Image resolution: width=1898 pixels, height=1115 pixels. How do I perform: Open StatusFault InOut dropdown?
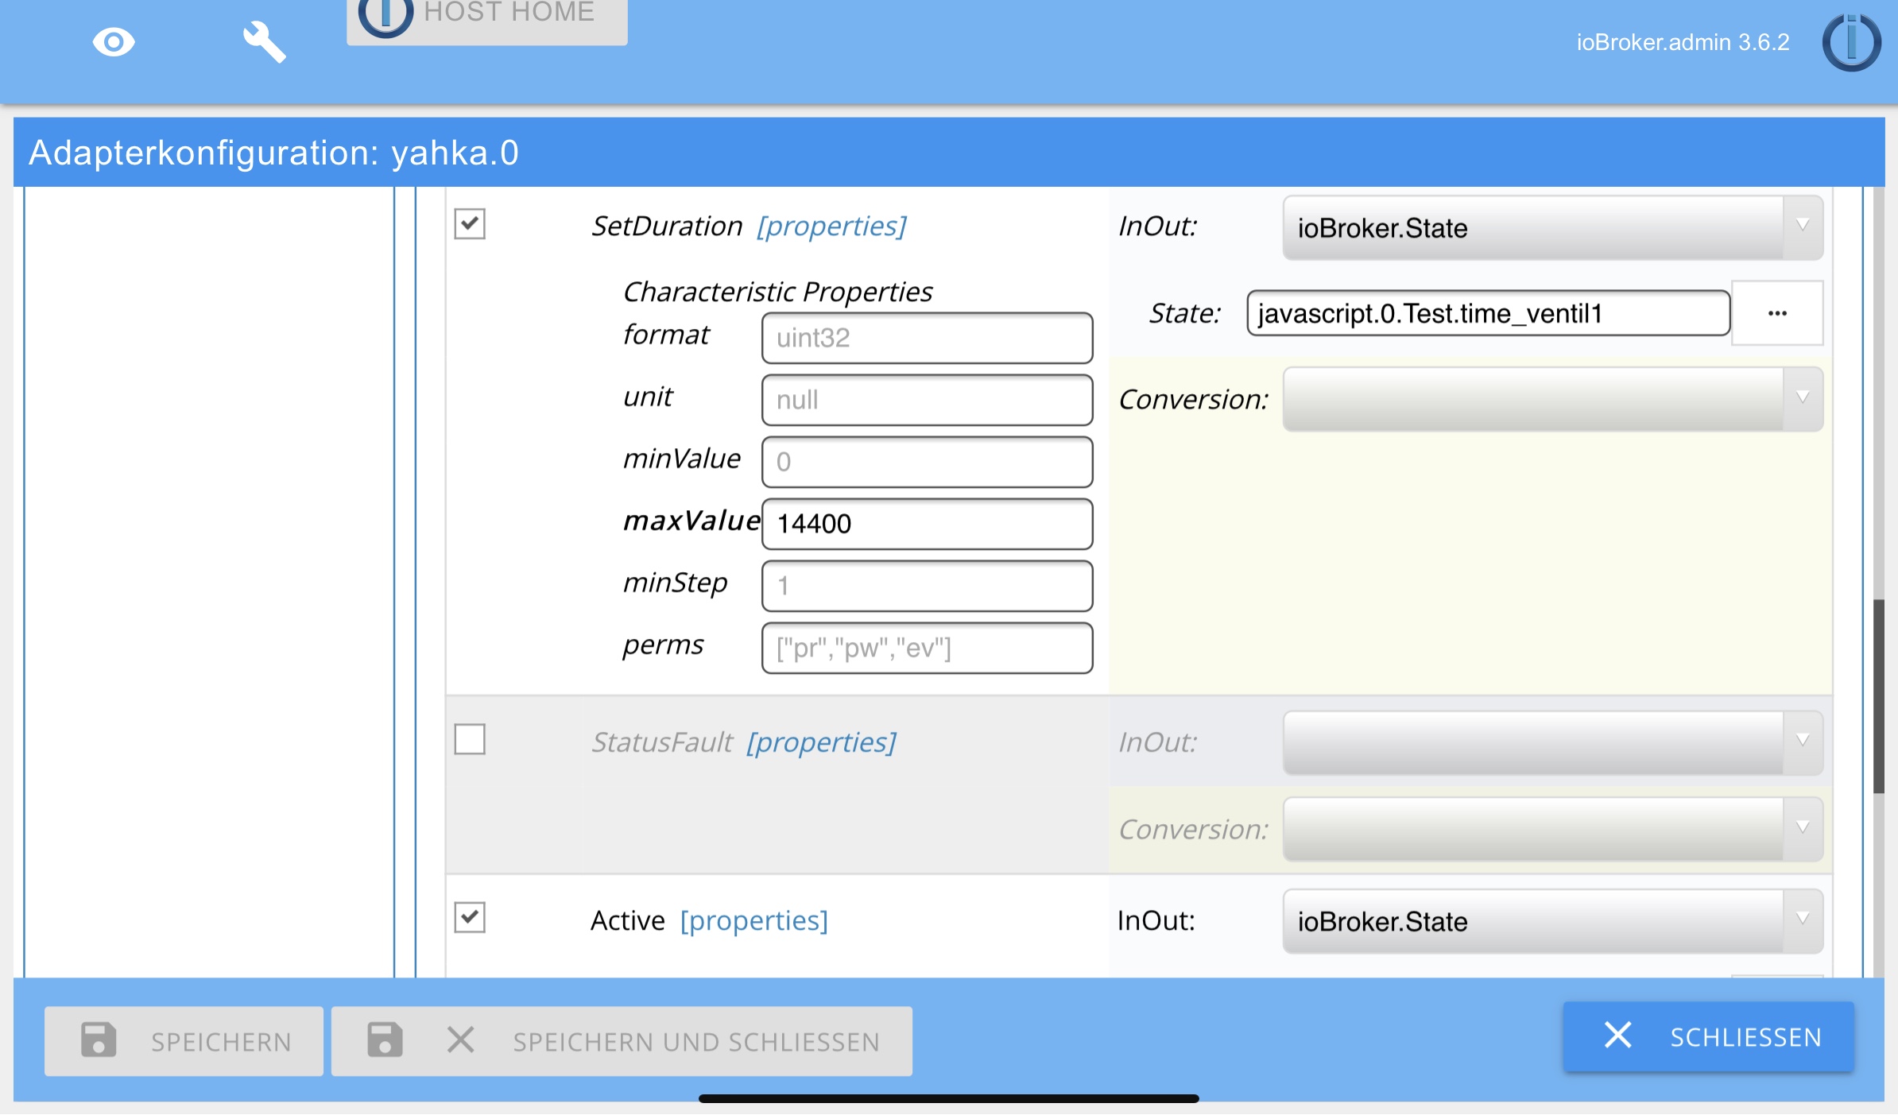point(1552,742)
